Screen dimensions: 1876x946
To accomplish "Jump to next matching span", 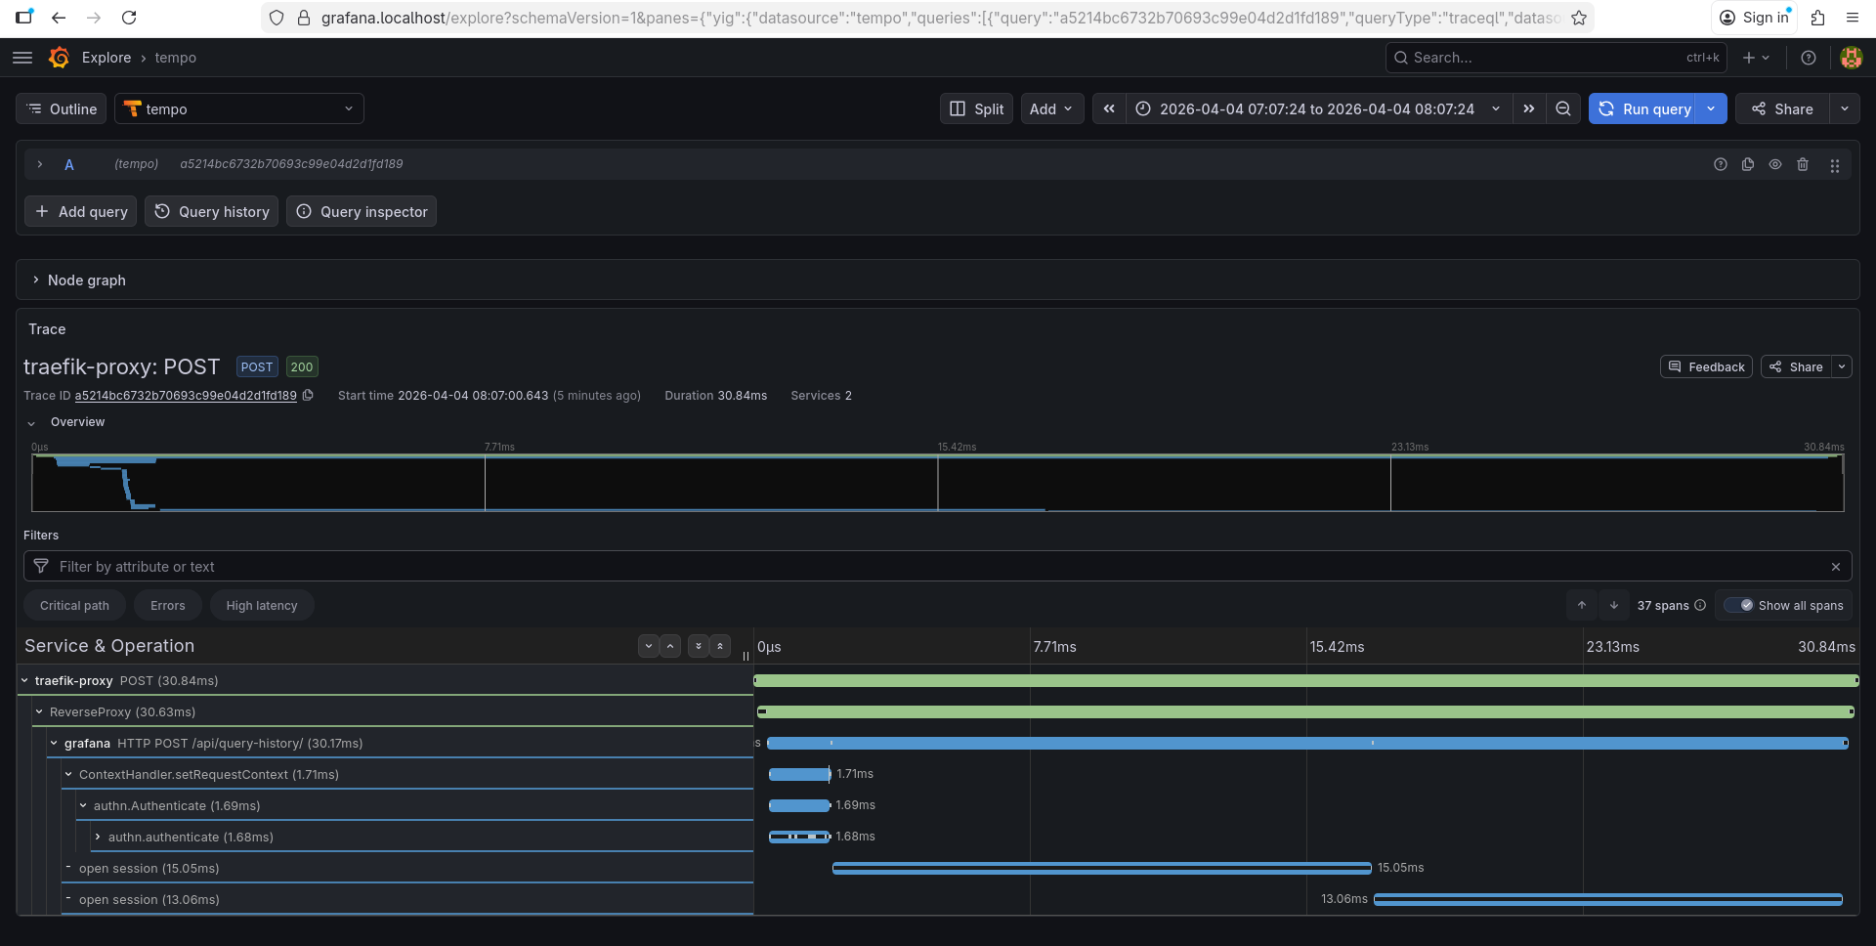I will [1614, 605].
